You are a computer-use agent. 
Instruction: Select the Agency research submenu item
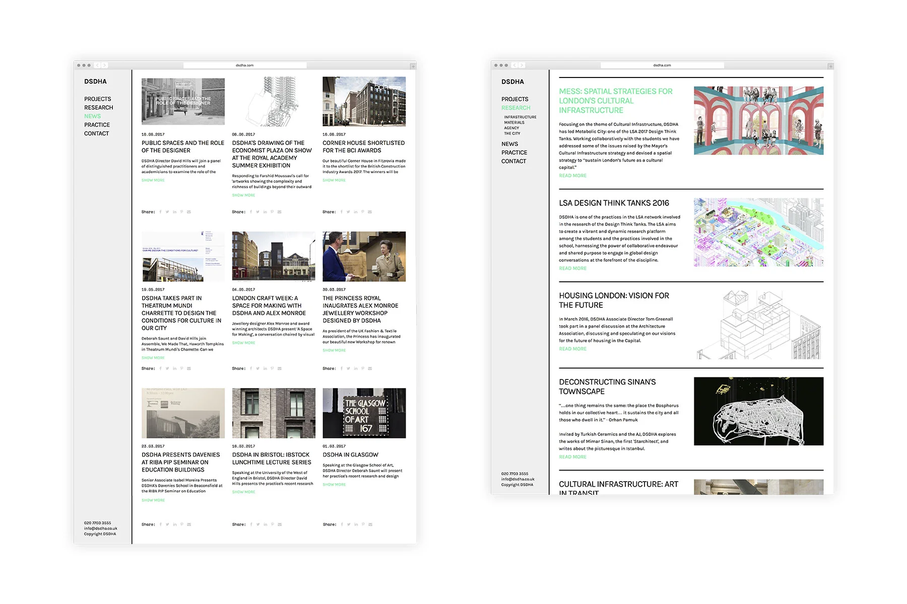tap(512, 128)
